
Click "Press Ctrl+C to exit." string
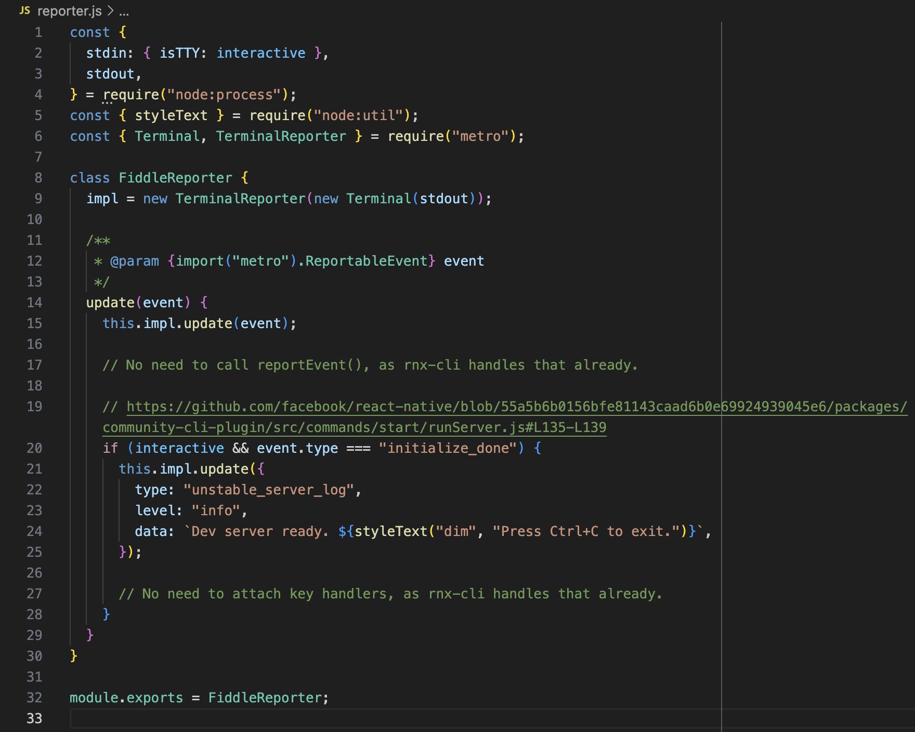coord(586,531)
